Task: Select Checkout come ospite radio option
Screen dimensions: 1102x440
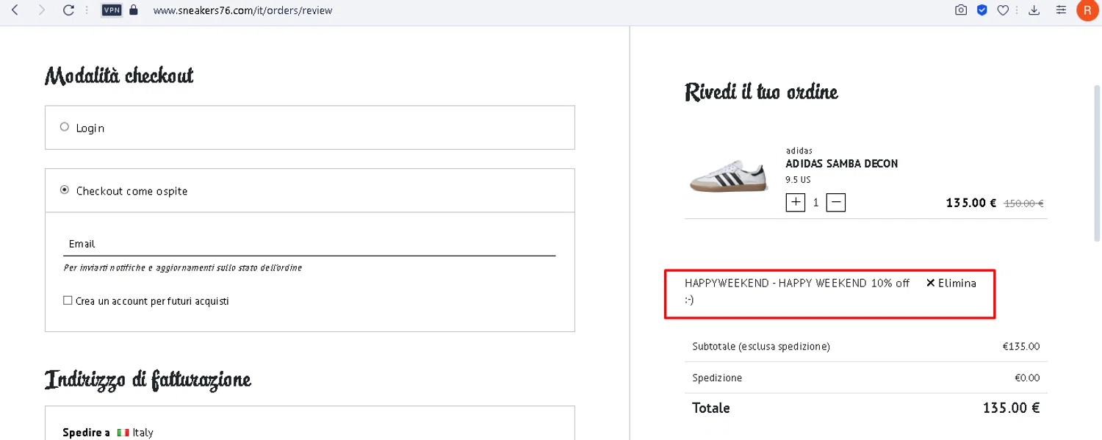Action: coord(65,190)
